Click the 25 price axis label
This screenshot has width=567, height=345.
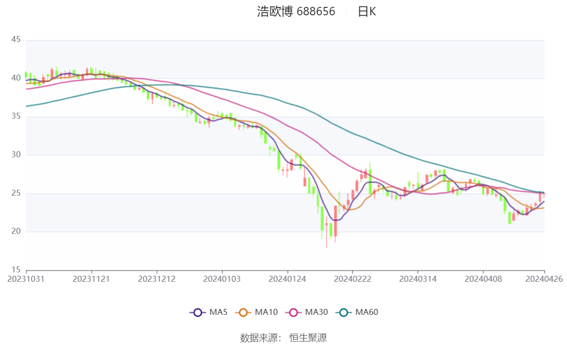coord(16,193)
